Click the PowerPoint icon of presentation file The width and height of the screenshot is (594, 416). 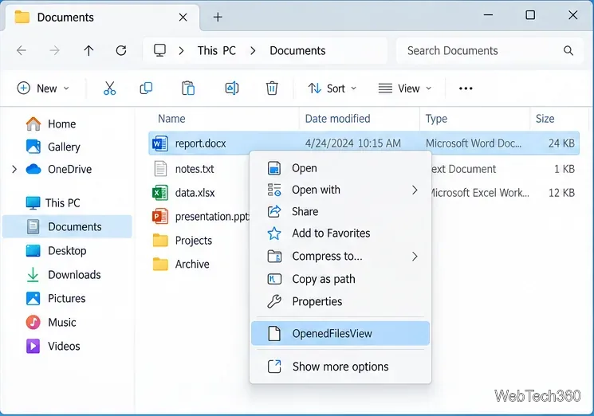(x=160, y=217)
